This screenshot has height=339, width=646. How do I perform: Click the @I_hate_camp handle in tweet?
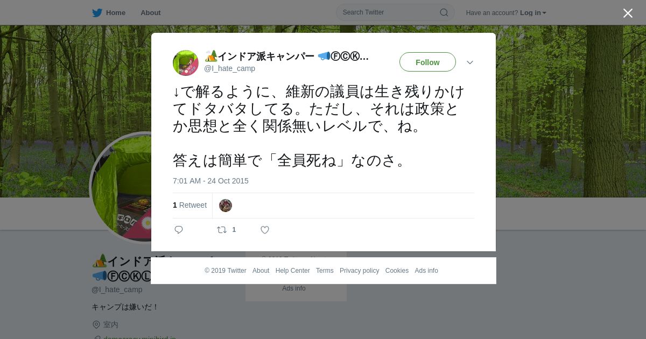[x=229, y=68]
